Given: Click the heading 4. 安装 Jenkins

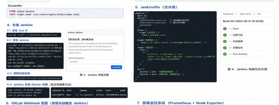Looking at the screenshot, I should [x=20, y=25].
